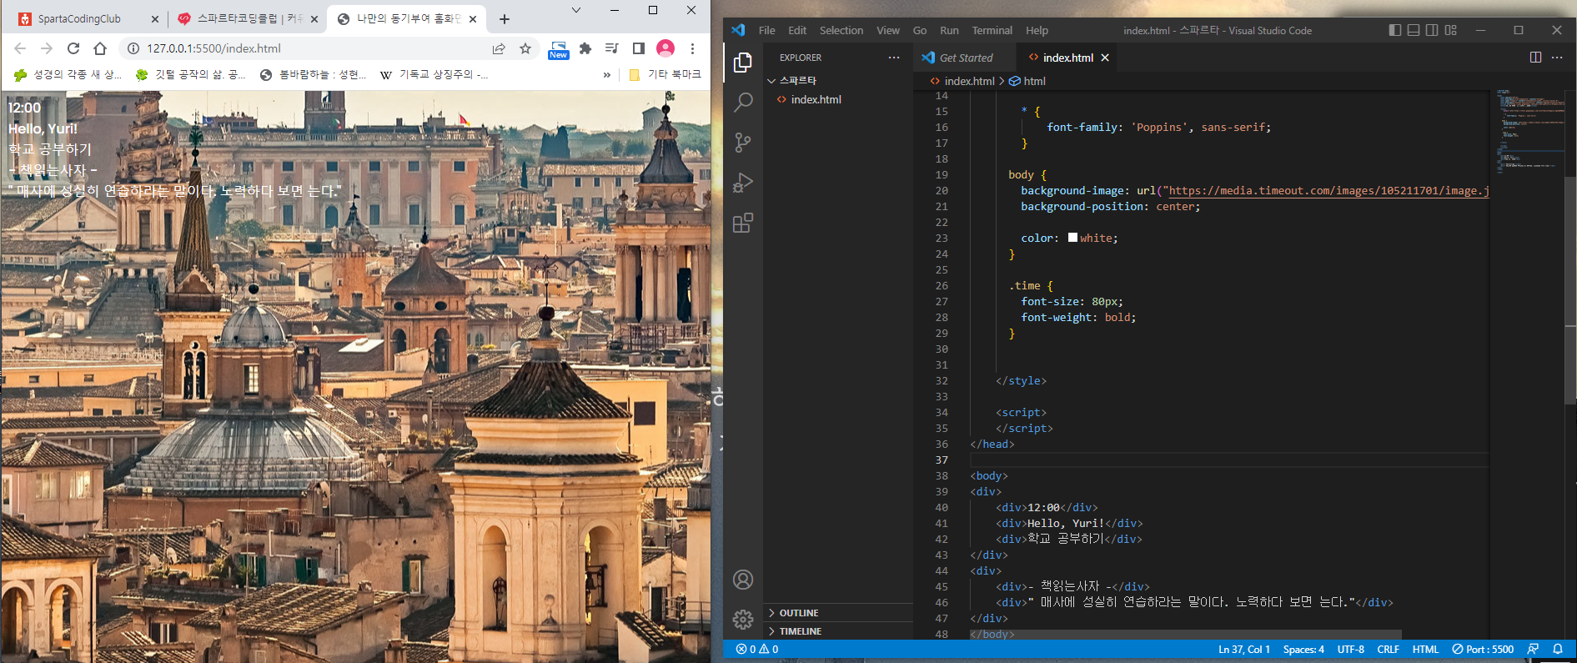The image size is (1577, 663).
Task: Open the Source Control view in VS Code
Action: [742, 143]
